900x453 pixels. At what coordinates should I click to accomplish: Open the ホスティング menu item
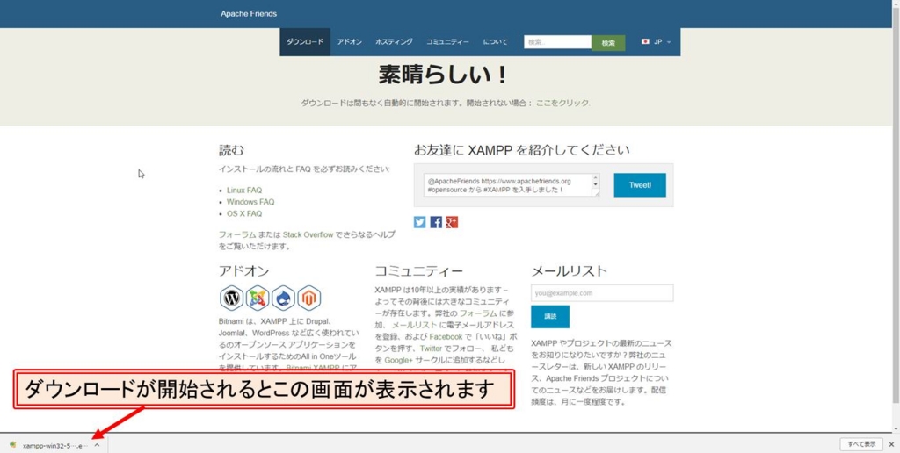tap(394, 42)
